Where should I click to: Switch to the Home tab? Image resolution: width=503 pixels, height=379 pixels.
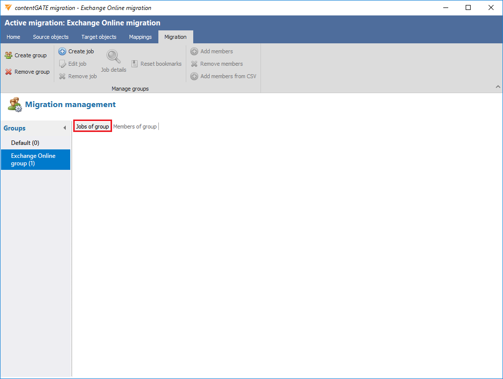[x=13, y=37]
